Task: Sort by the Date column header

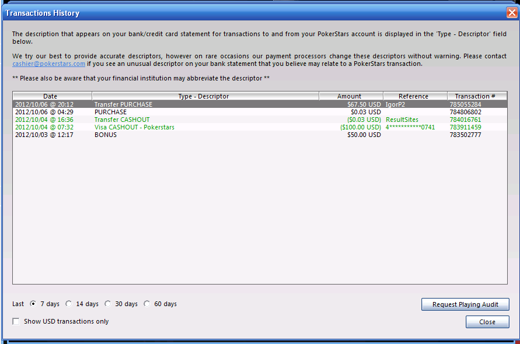Action: pyautogui.click(x=53, y=96)
